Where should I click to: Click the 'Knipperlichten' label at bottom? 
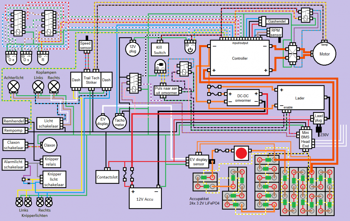[x=35, y=216]
